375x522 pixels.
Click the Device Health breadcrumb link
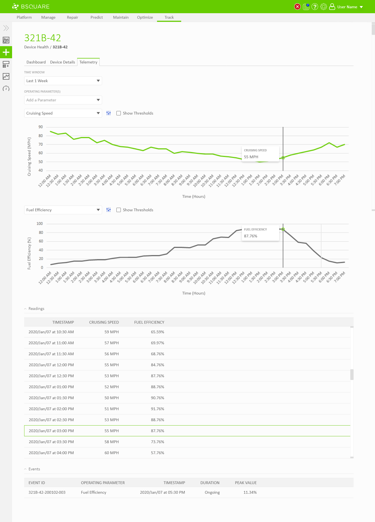coord(36,47)
